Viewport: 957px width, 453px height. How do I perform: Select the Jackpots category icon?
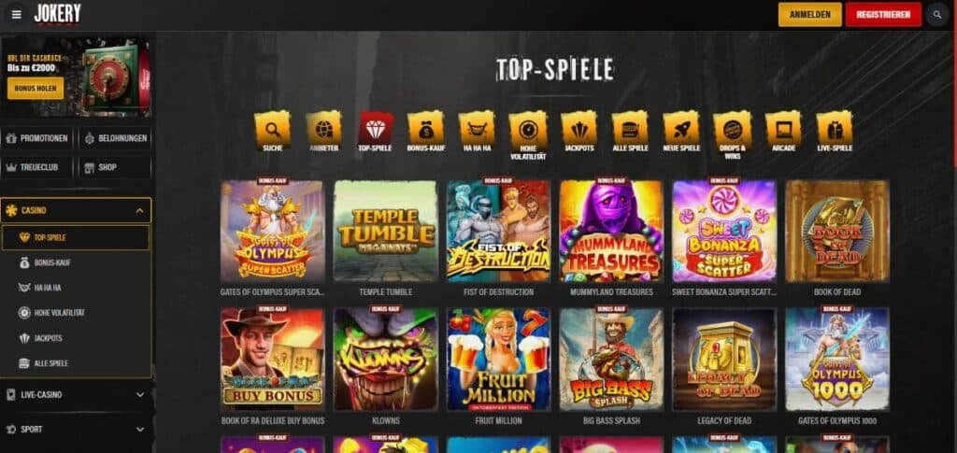pos(578,129)
